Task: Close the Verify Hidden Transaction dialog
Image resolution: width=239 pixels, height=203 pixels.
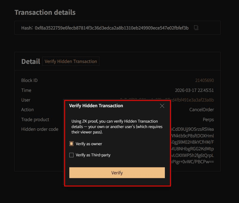Action: coord(162,106)
